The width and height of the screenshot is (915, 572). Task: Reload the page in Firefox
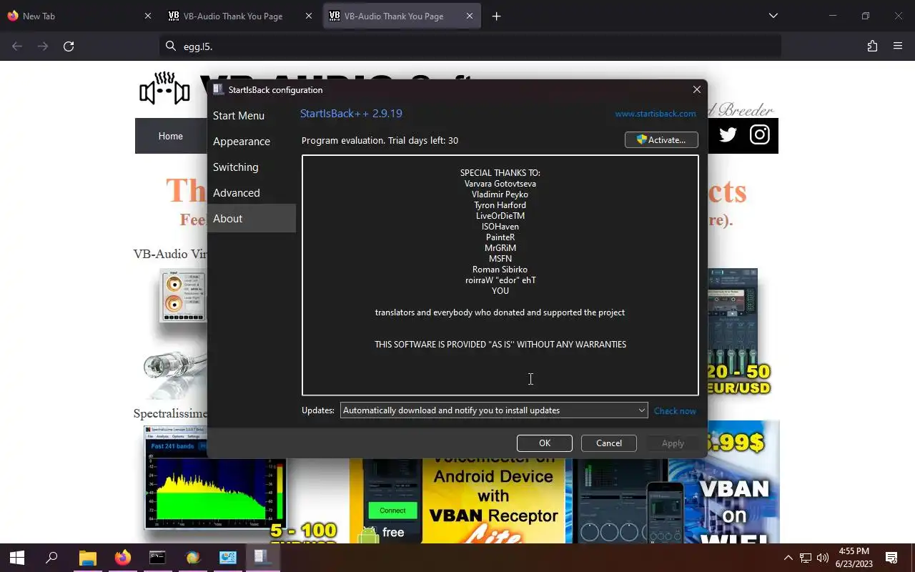[x=69, y=46]
